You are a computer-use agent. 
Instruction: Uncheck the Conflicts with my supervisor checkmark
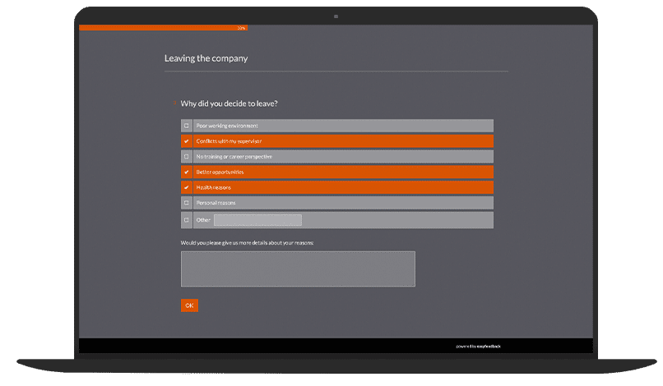point(187,141)
